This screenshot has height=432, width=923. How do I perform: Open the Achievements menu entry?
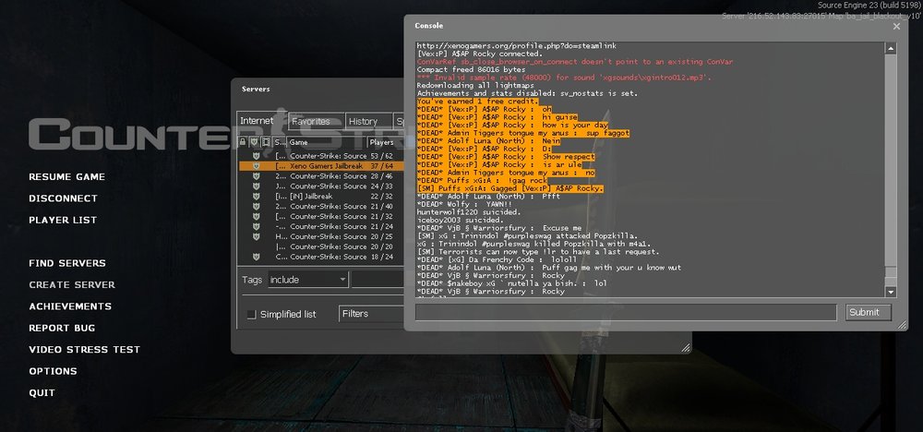[x=70, y=306]
